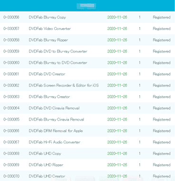Viewport: 175px width, 181px height.
Task: Select order number 0-330059
Action: point(11,51)
